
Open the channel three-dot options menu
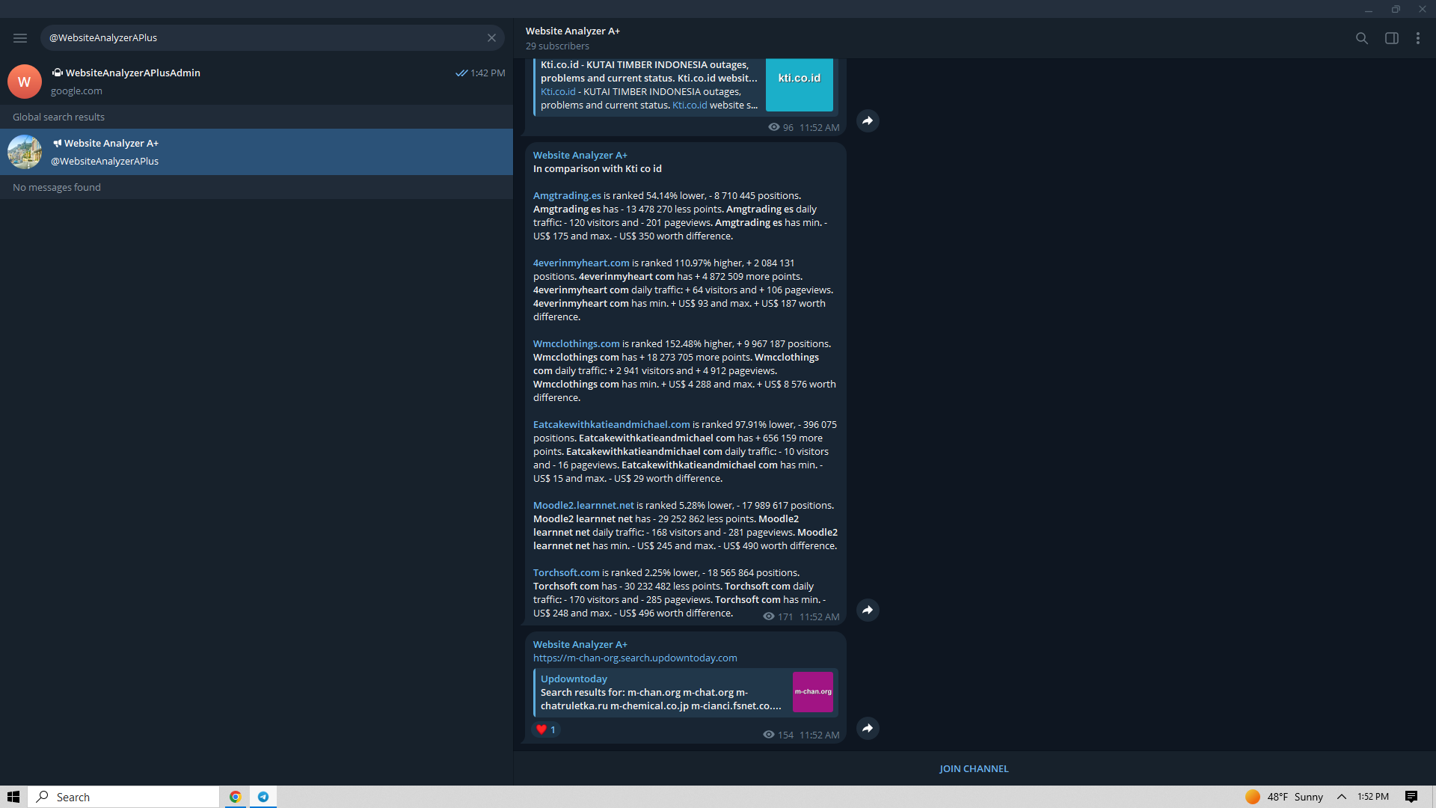[x=1417, y=38]
